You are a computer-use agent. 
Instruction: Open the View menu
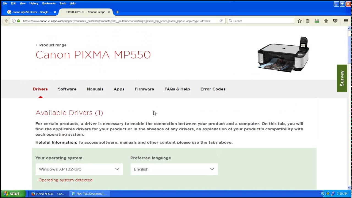click(x=23, y=4)
